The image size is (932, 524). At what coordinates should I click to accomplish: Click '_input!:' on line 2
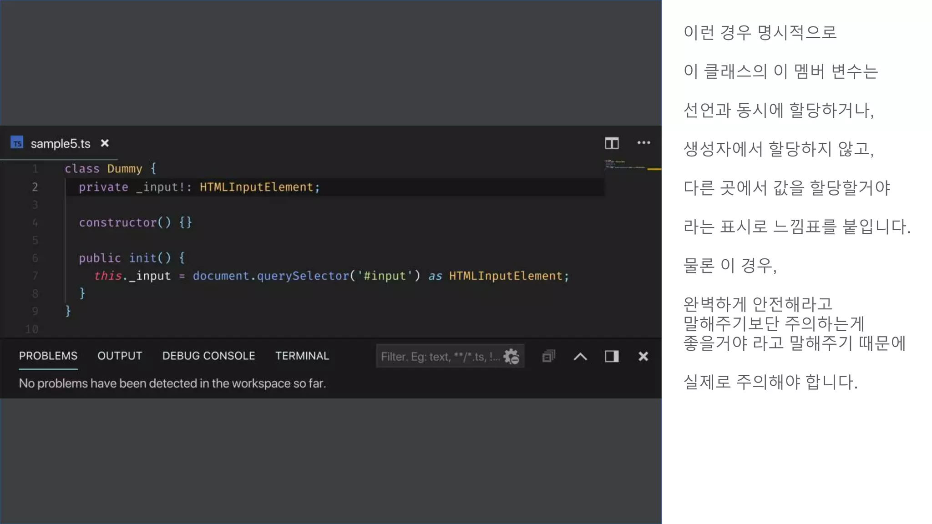164,187
